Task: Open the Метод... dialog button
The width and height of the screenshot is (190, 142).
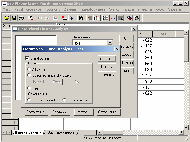Action: click(84, 112)
